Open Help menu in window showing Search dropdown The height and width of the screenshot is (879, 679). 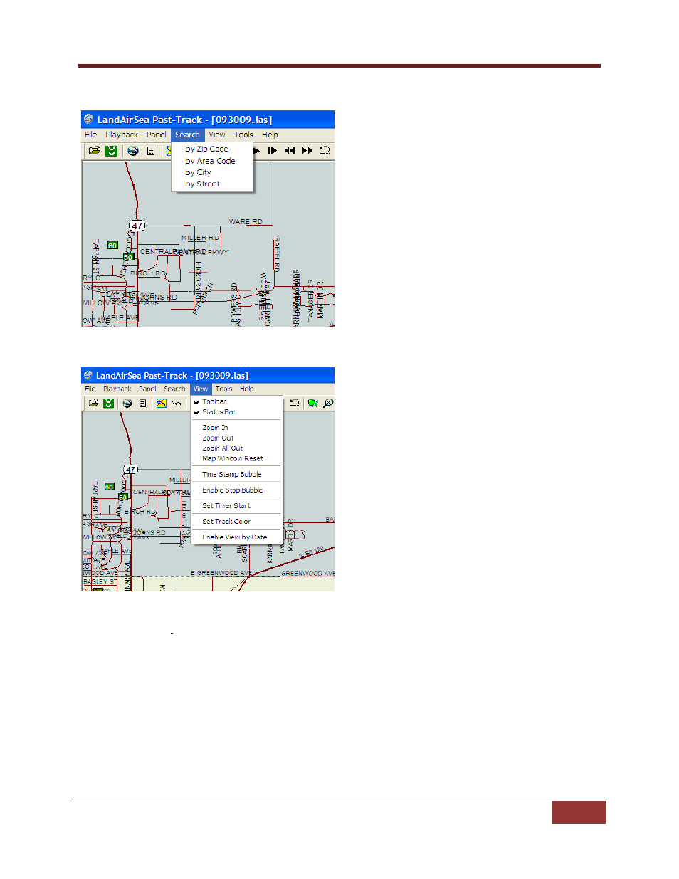(x=270, y=135)
